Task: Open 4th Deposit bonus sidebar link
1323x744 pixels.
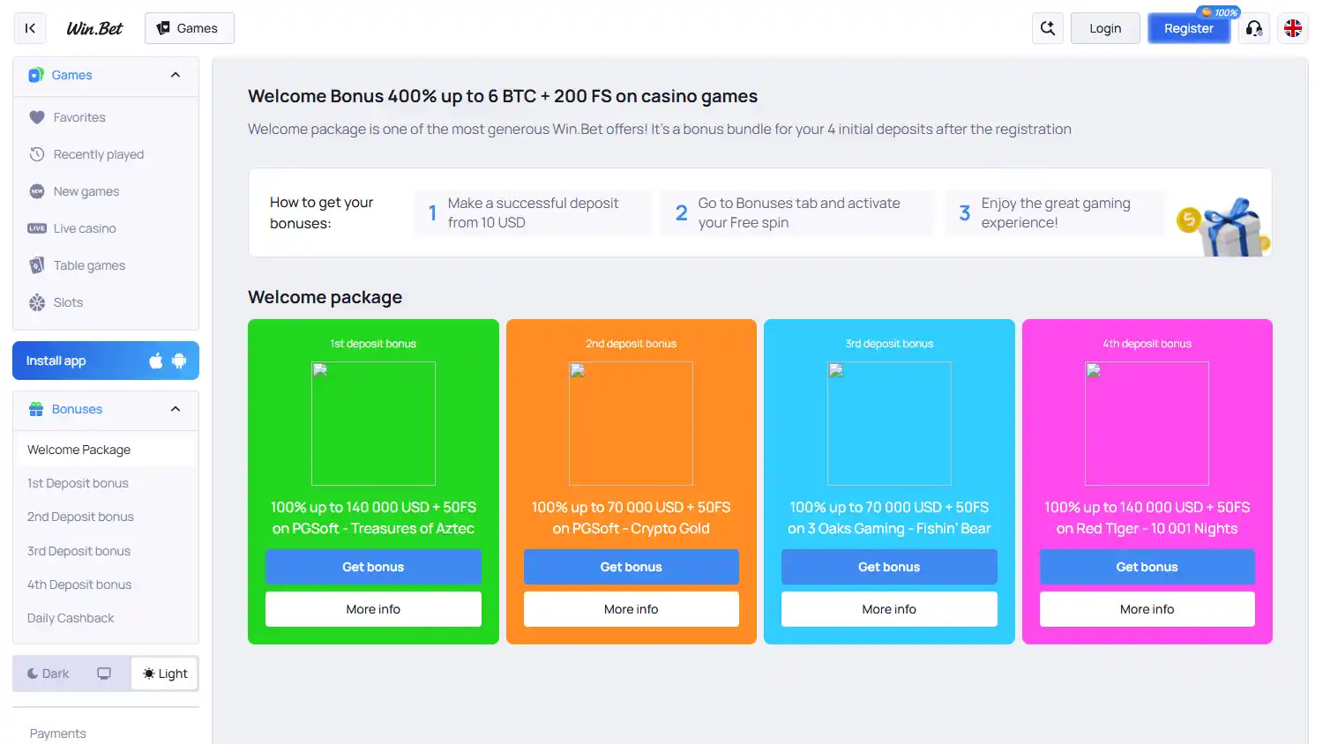Action: pyautogui.click(x=79, y=584)
